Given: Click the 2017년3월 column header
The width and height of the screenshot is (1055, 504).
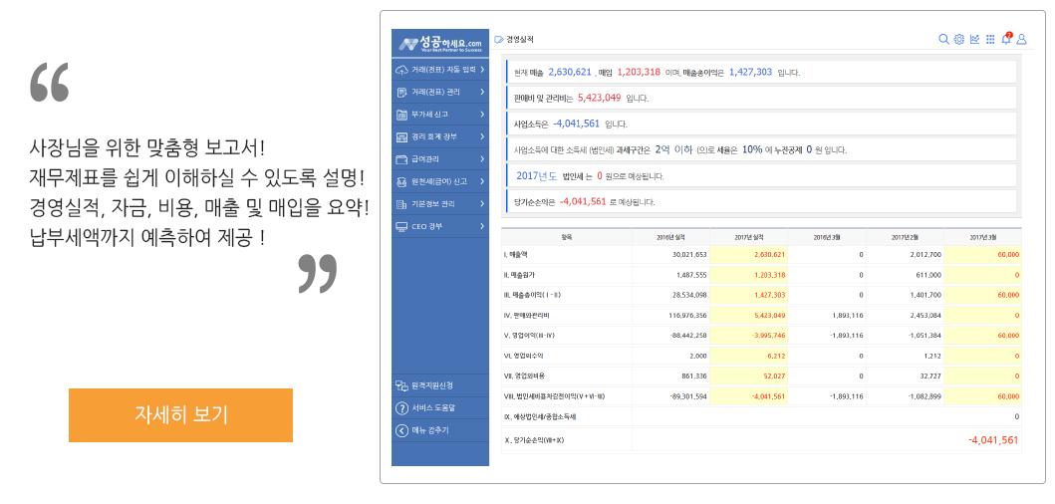Looking at the screenshot, I should pos(982,237).
